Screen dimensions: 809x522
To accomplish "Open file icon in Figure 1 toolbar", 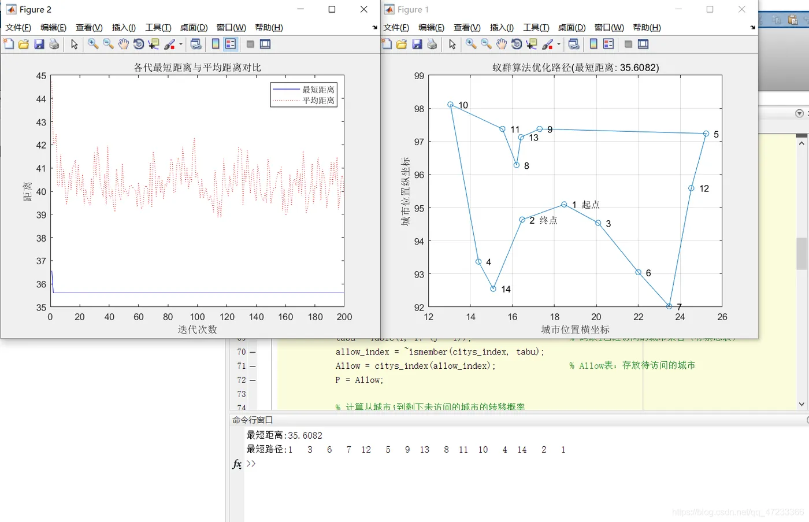I will [x=402, y=44].
